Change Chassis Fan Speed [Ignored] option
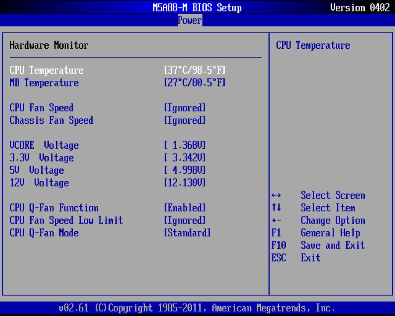 [185, 120]
